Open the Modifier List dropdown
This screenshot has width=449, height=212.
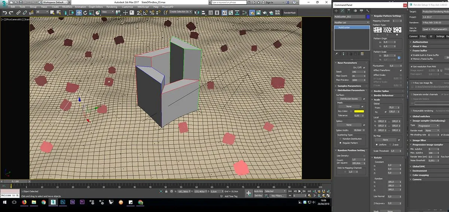(352, 23)
